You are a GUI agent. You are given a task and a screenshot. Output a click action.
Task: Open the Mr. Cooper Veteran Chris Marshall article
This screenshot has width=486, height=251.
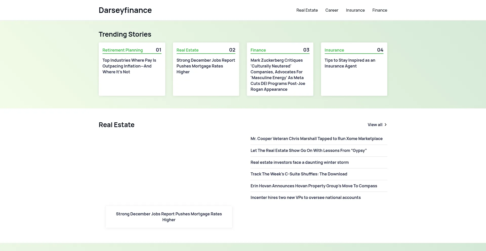[x=316, y=139]
